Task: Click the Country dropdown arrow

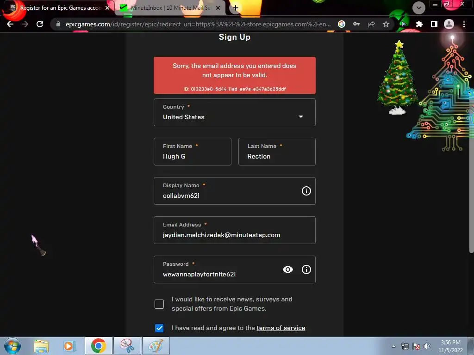Action: 301,116
